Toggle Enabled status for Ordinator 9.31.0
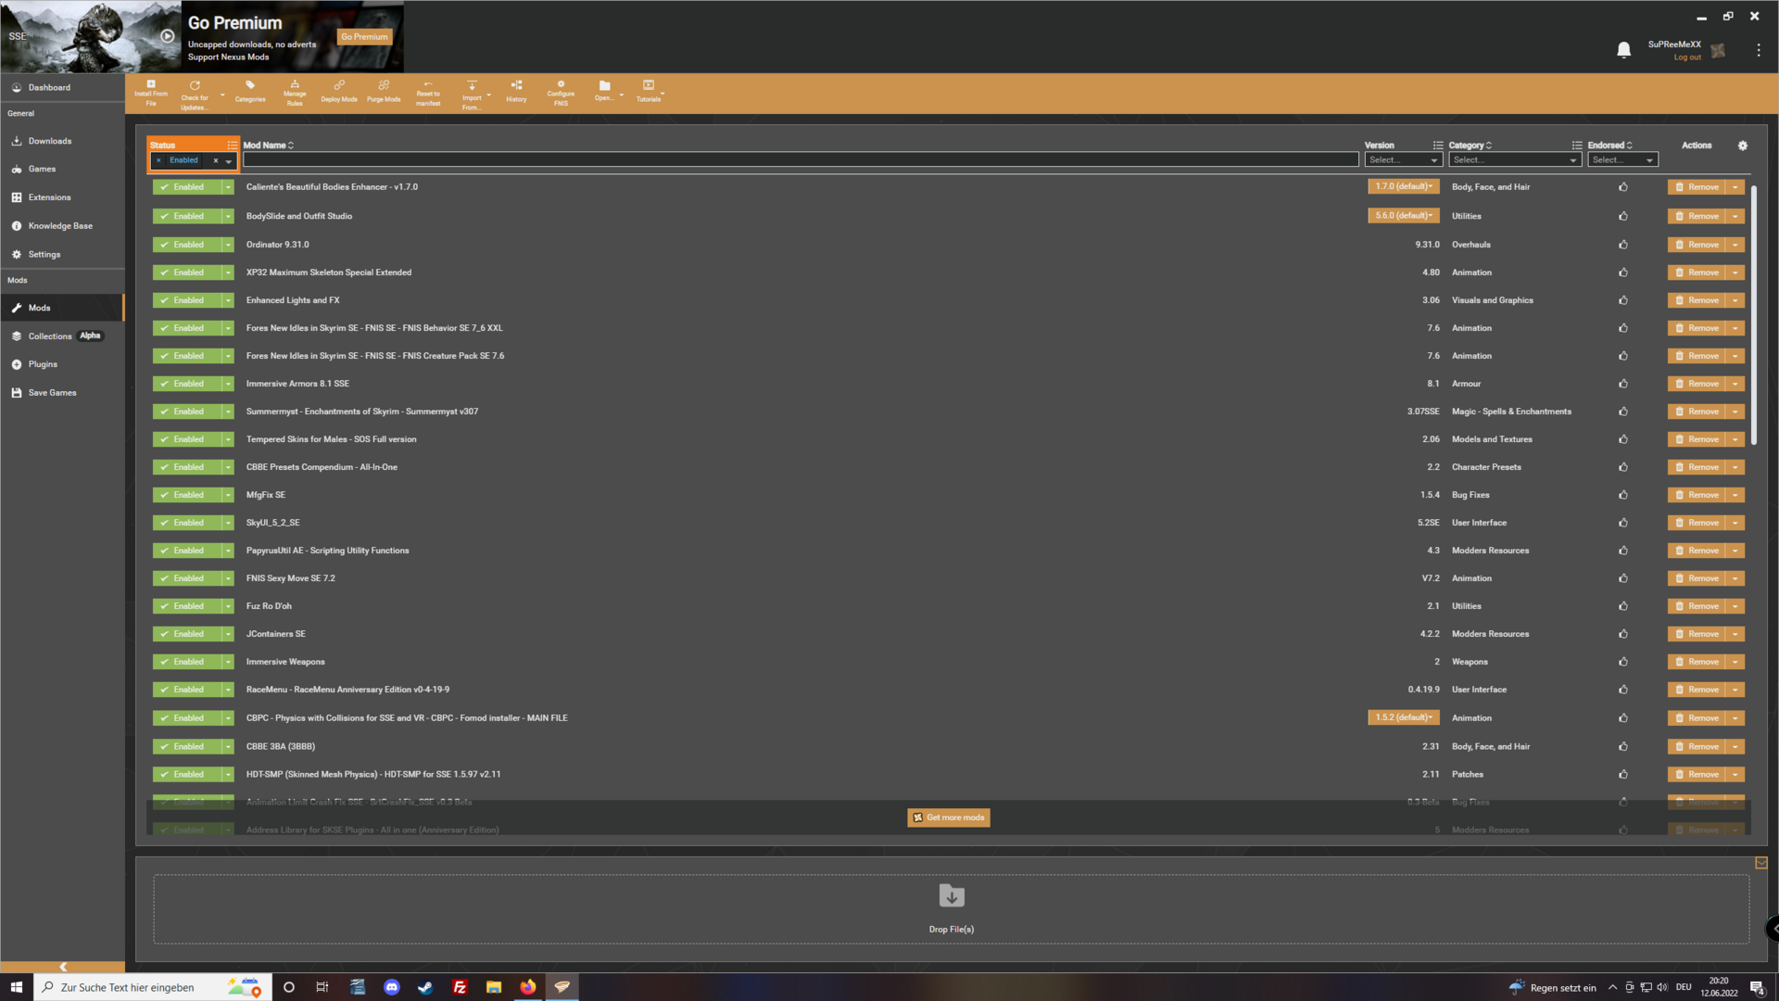1779x1001 pixels. pyautogui.click(x=187, y=245)
